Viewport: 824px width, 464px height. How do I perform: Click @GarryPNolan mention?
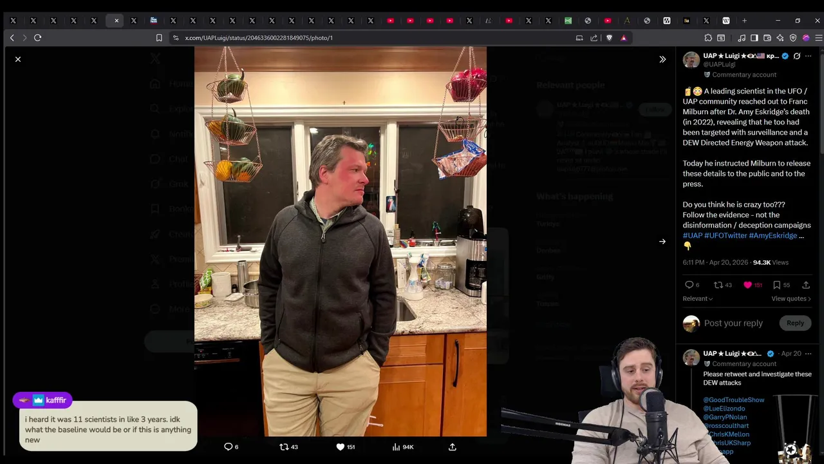coord(725,417)
